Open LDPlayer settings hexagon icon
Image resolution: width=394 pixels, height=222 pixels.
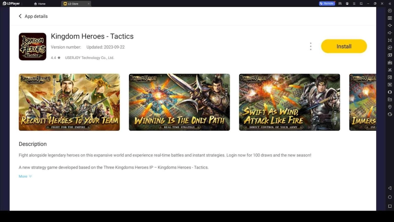coord(390,11)
